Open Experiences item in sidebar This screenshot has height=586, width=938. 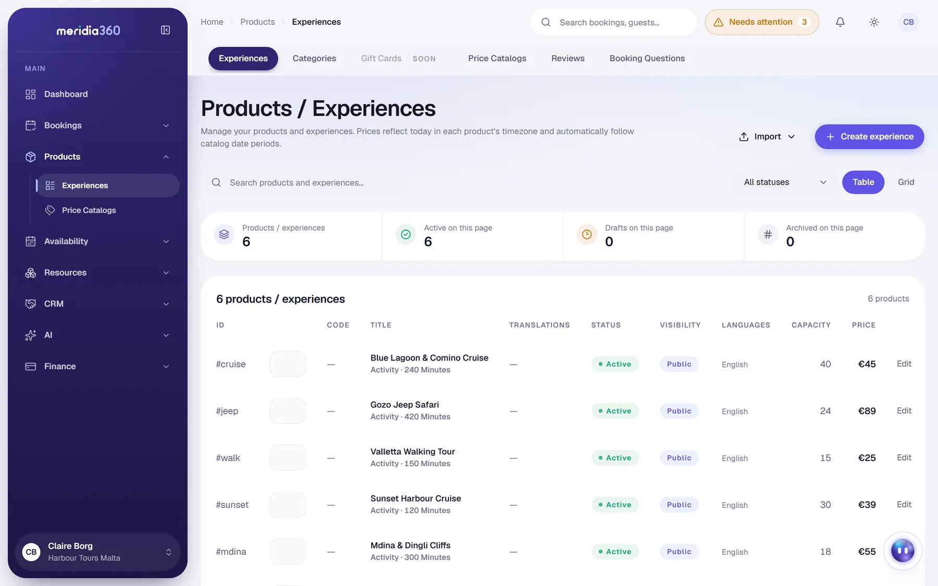pyautogui.click(x=108, y=185)
